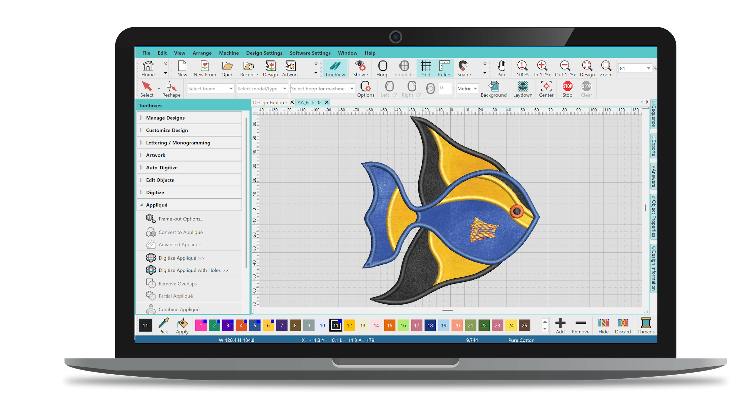The image size is (741, 415).
Task: Open the Threads icon
Action: (x=646, y=325)
